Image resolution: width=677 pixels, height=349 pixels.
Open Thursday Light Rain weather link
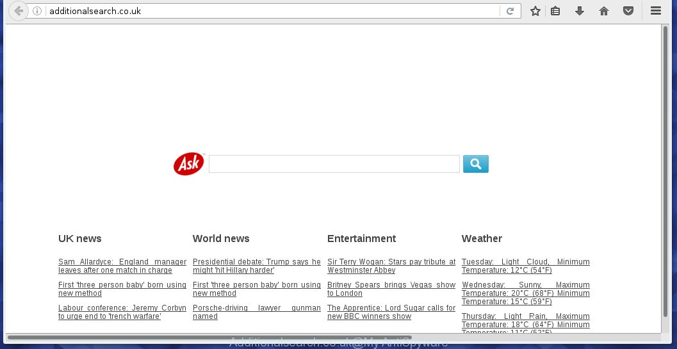pyautogui.click(x=525, y=322)
